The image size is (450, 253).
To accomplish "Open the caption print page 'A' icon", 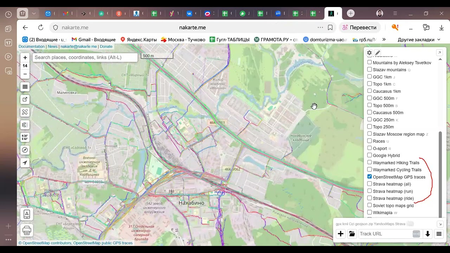I will (27, 214).
